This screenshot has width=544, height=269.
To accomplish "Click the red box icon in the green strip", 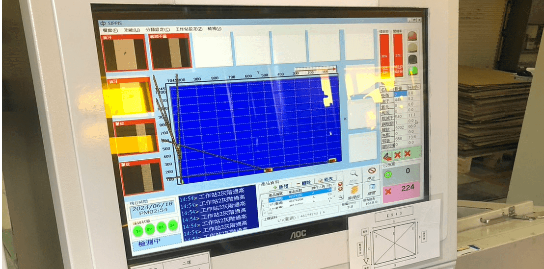I will 387,155.
